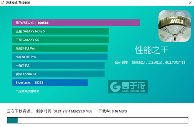Select the purple 我的逍遥安卓 100586 score bar
Screen dimensions: 194x127
(x=76, y=23)
